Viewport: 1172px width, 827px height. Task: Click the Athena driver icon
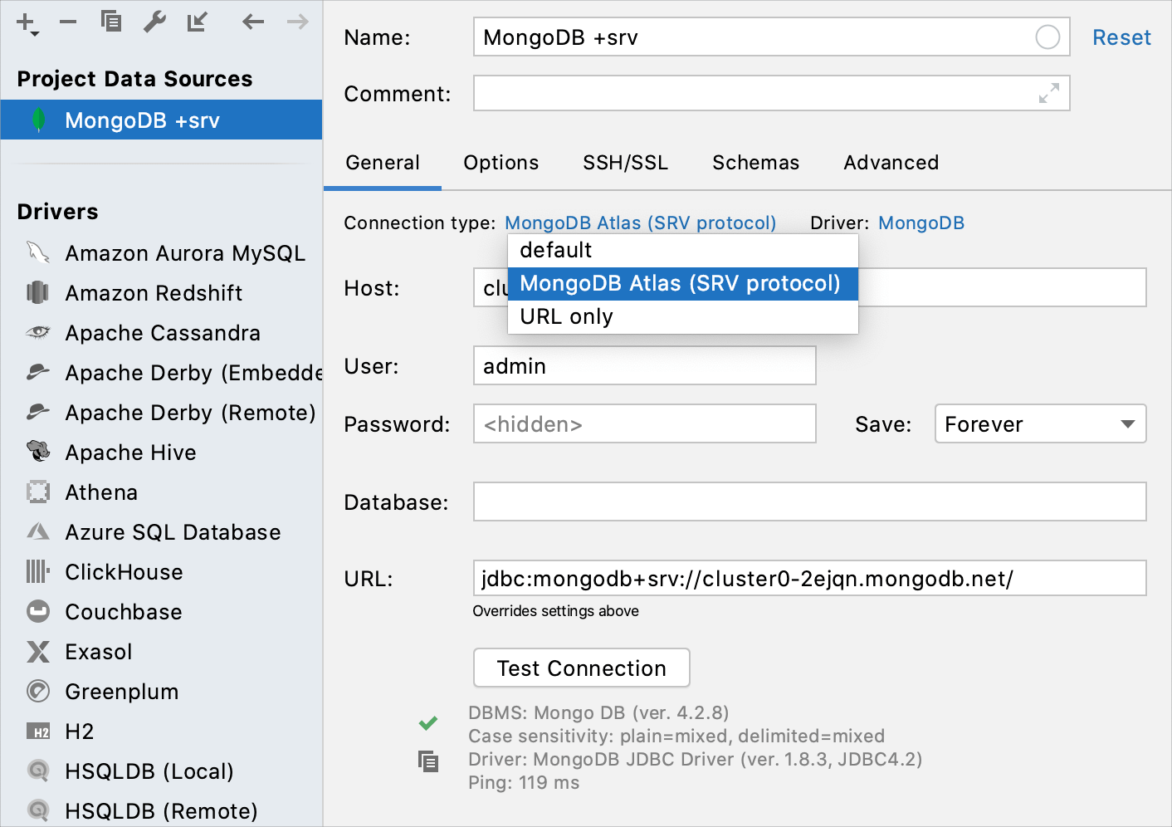coord(38,492)
